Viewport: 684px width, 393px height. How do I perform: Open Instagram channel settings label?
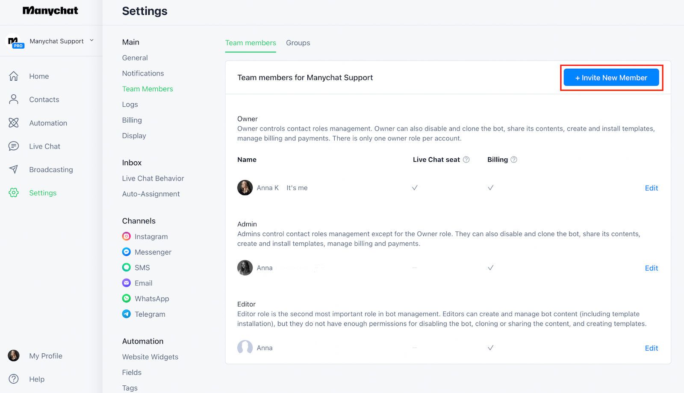(151, 236)
